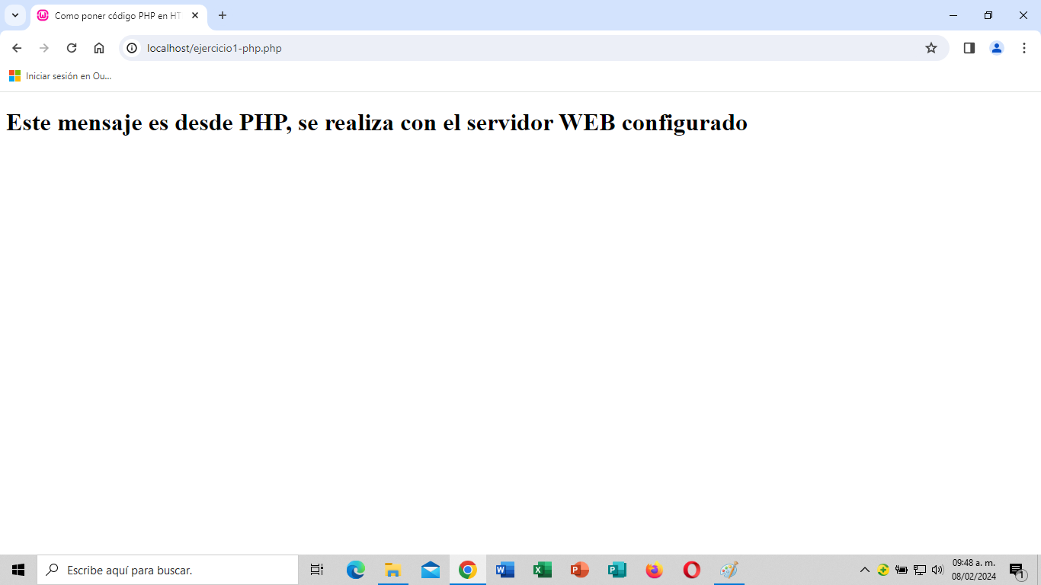1041x585 pixels.
Task: Close the 'Como poner código PHP' tab
Action: click(x=195, y=15)
